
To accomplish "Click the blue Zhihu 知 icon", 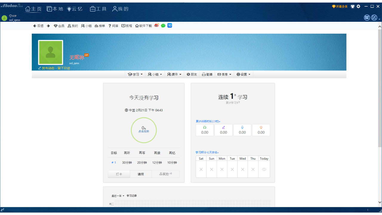I will [x=170, y=25].
